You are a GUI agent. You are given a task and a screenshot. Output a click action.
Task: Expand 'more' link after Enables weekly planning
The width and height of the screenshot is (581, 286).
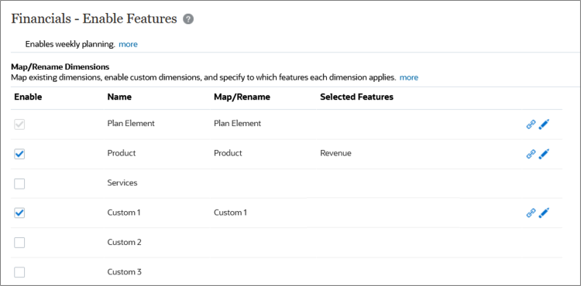tap(128, 44)
